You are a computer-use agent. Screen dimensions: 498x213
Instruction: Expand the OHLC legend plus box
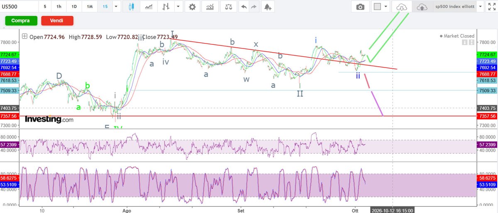[24, 36]
